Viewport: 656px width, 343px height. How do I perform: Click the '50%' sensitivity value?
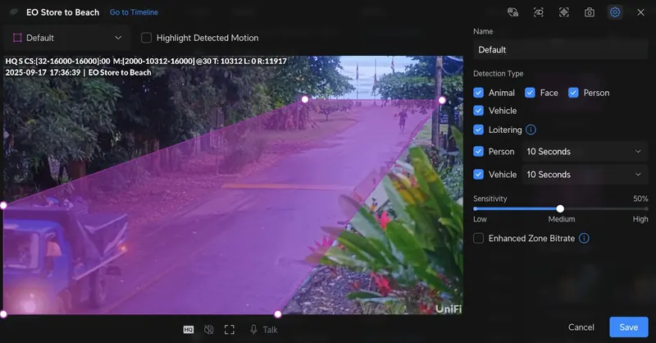click(640, 199)
